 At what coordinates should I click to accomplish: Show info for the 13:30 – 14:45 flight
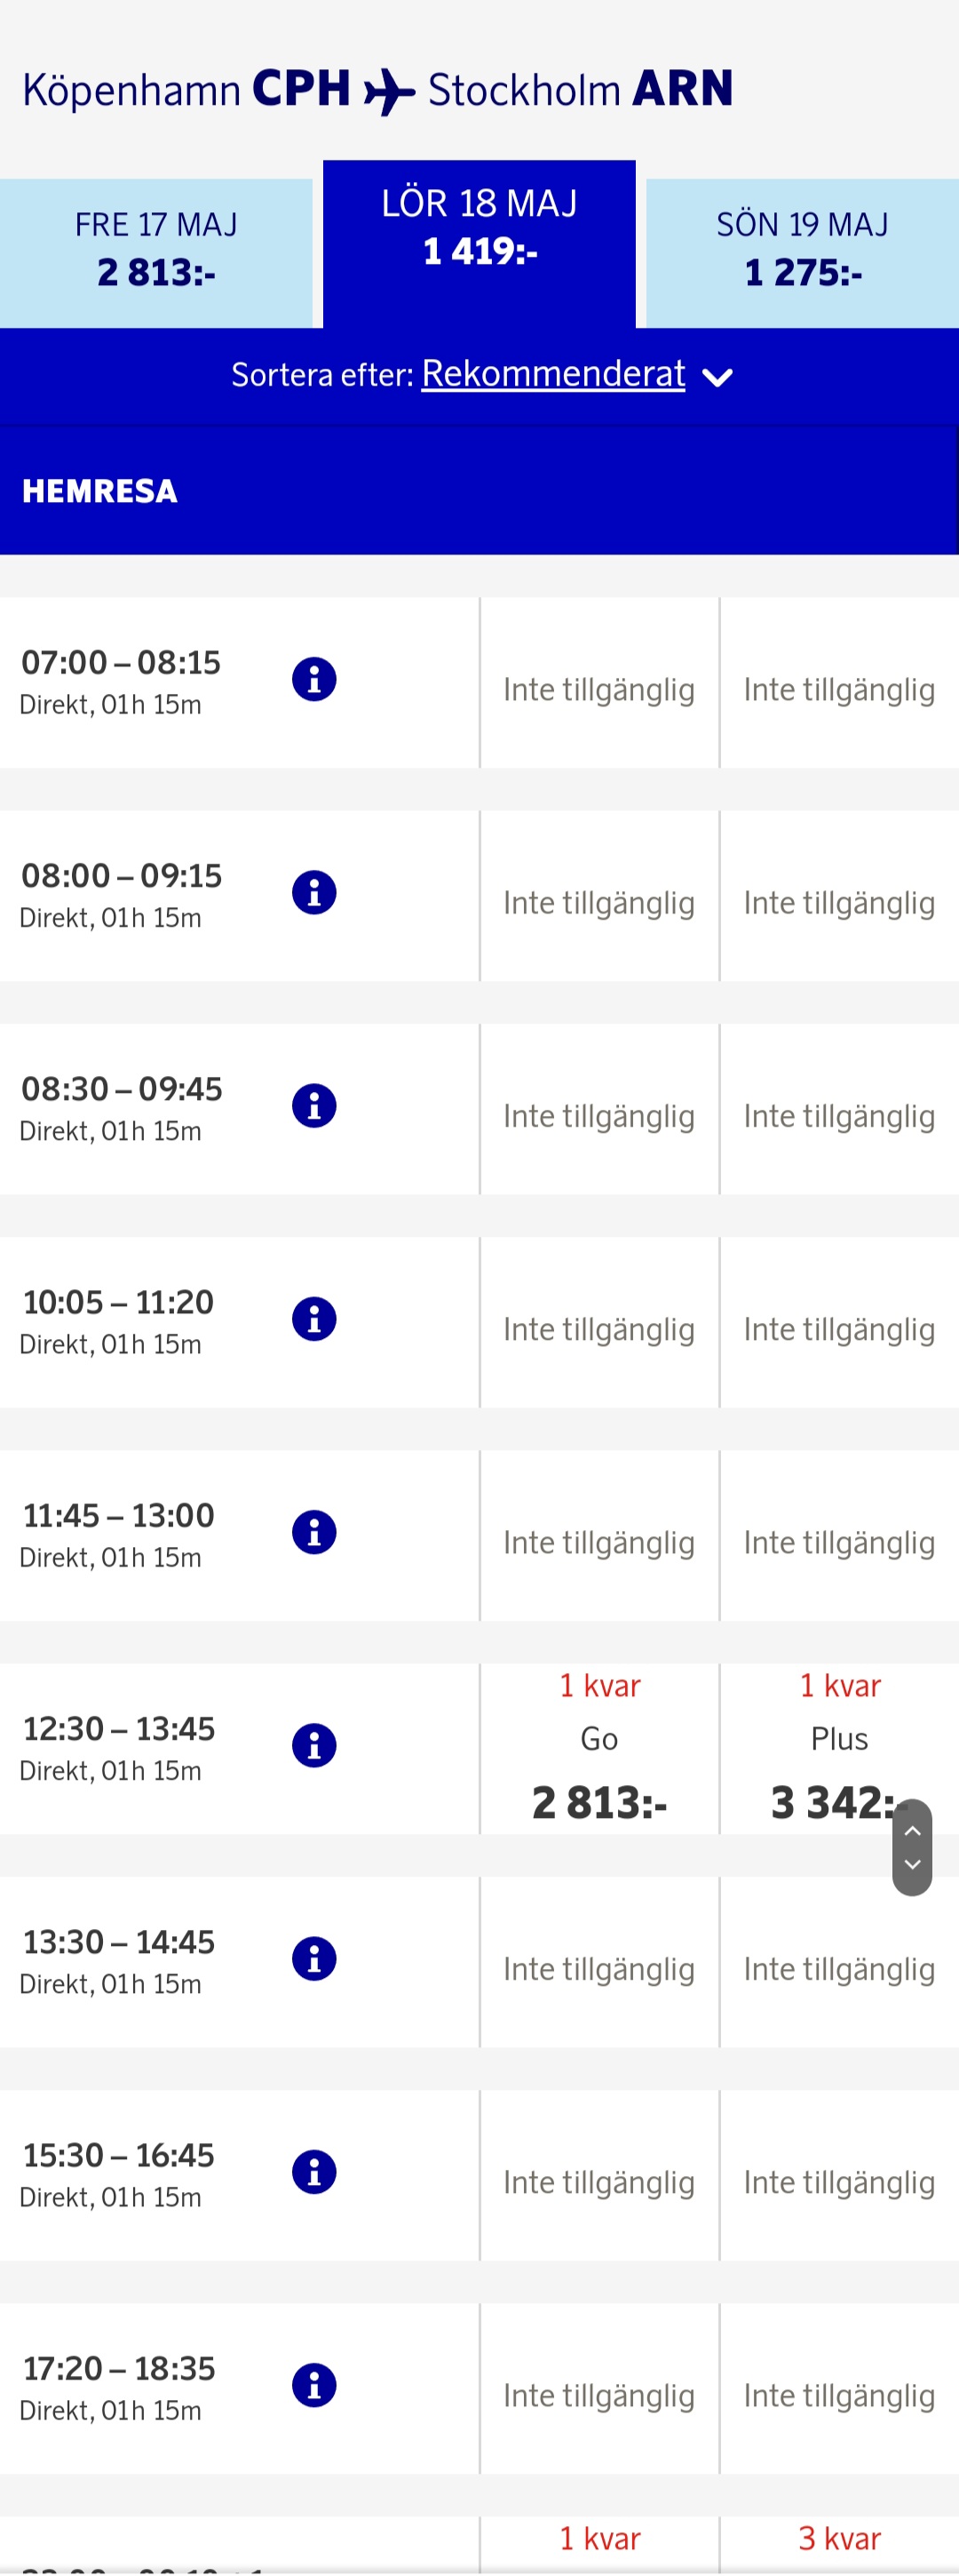(313, 1959)
